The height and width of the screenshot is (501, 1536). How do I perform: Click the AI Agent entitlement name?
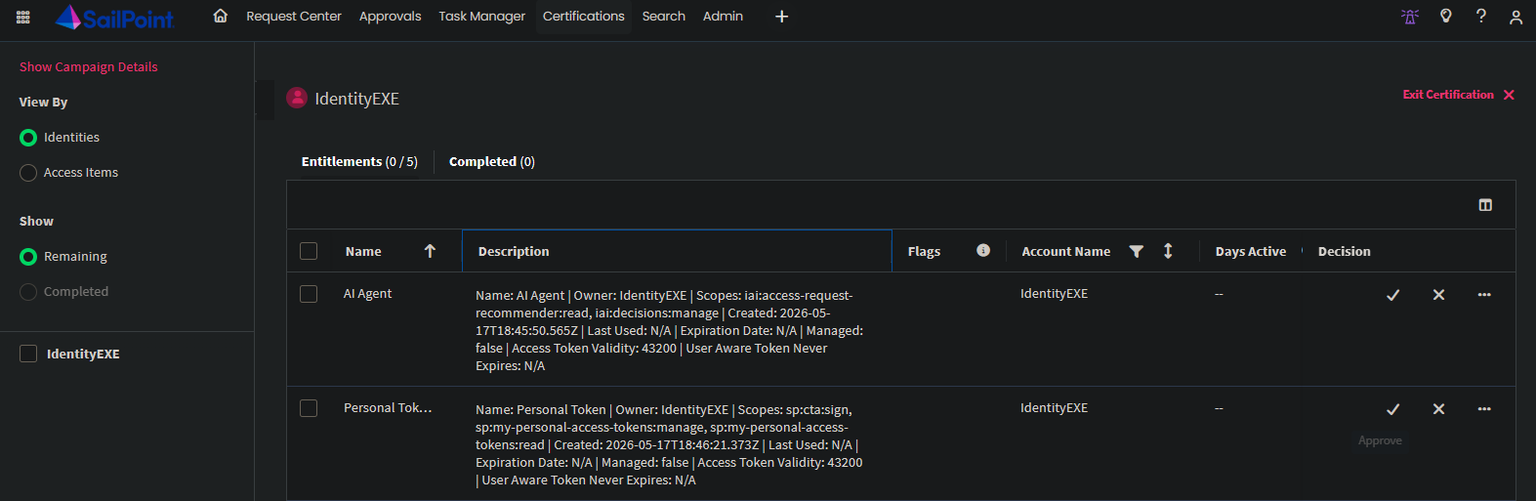point(367,294)
